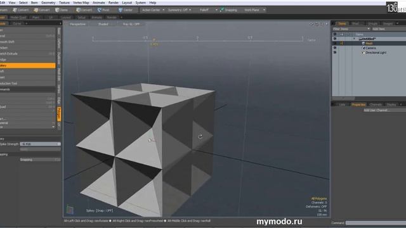
Task: Switch to the Channels tab
Action: pyautogui.click(x=376, y=104)
